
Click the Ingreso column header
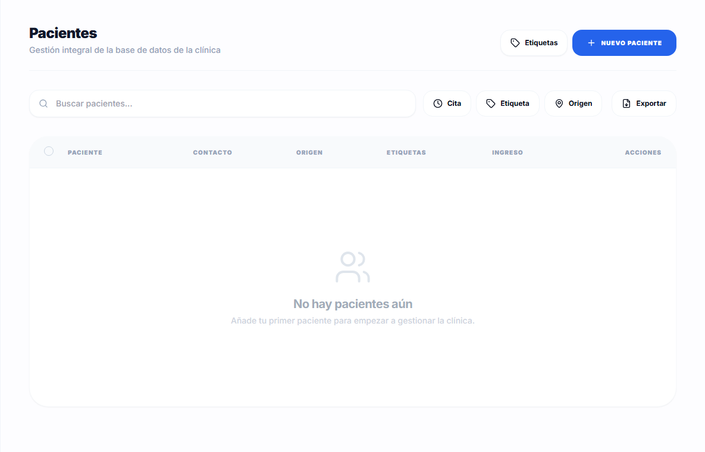pyautogui.click(x=507, y=153)
